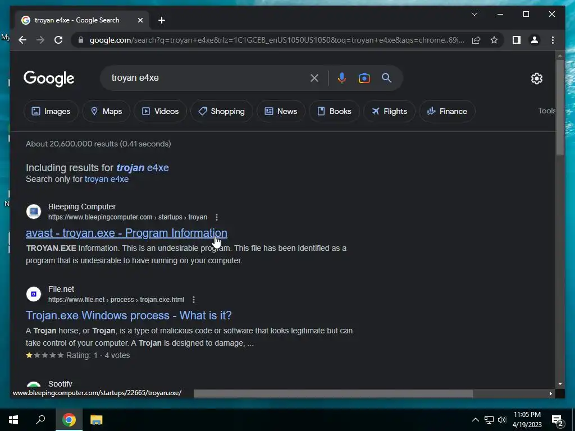Click the forward navigation arrow

pyautogui.click(x=40, y=40)
